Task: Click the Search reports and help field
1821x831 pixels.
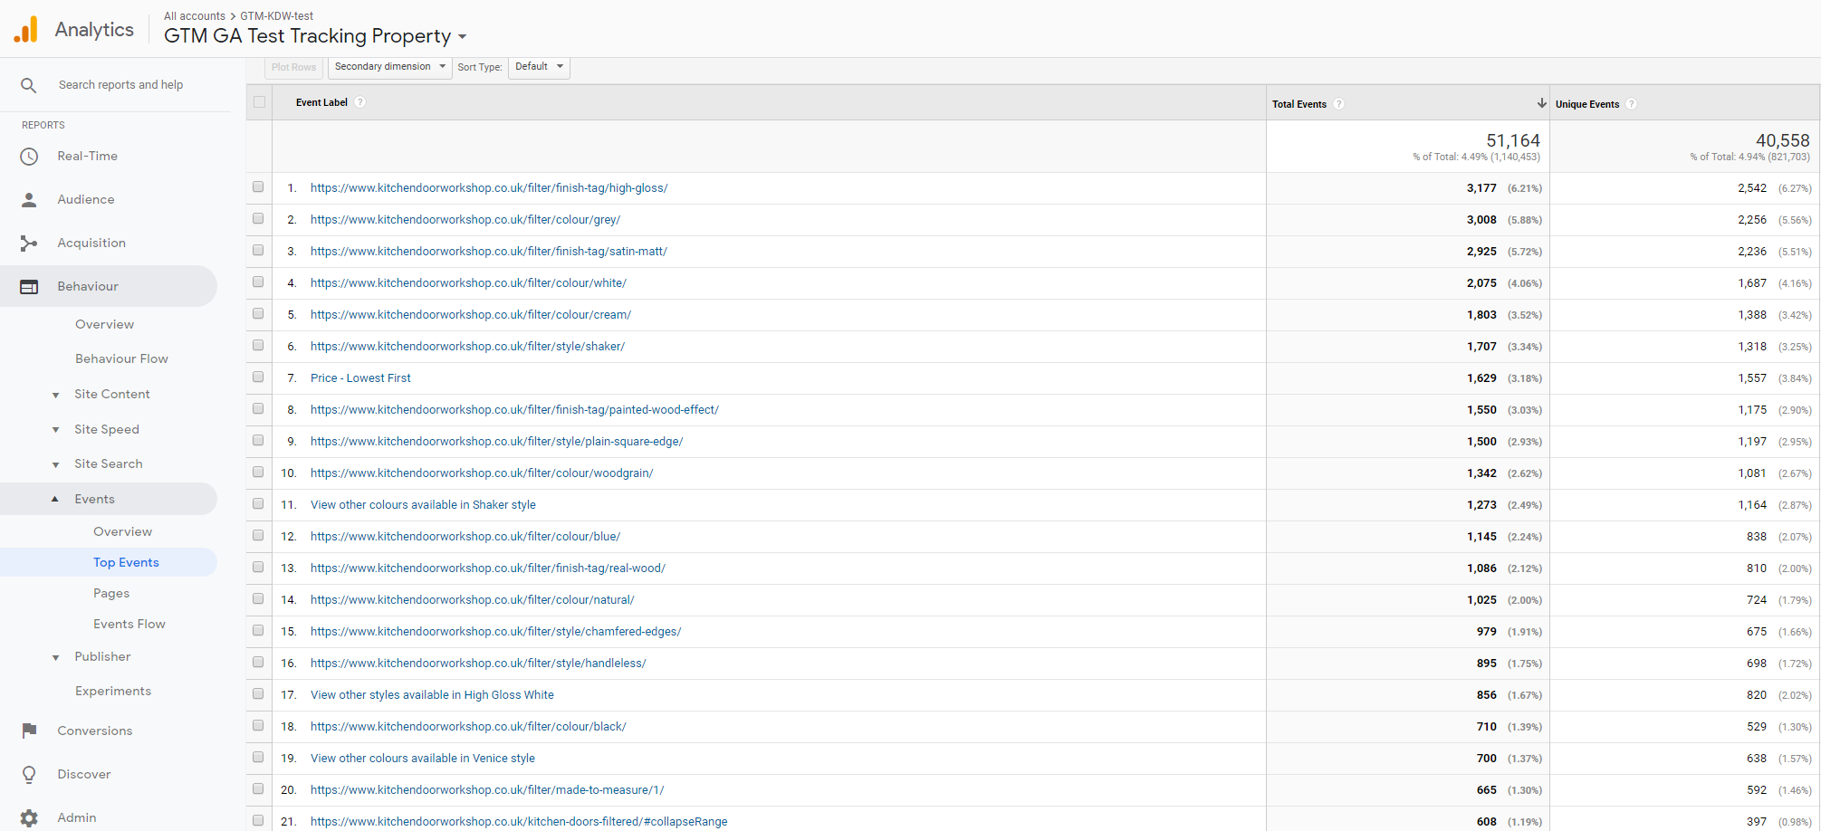Action: (120, 85)
